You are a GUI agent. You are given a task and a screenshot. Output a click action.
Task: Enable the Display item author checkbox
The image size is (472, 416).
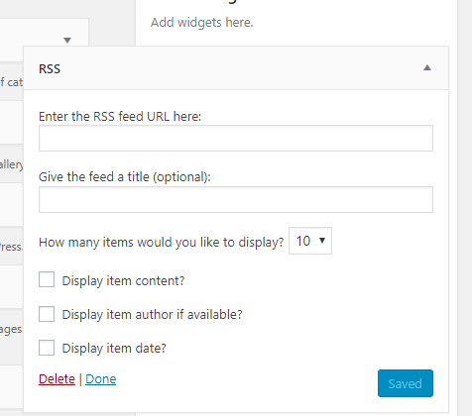(x=47, y=314)
